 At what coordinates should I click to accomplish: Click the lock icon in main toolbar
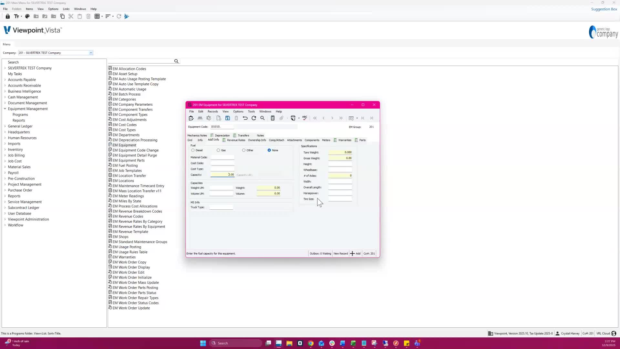coord(8,16)
